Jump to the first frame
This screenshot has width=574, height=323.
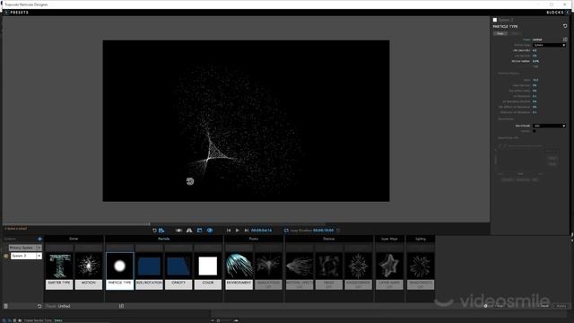coord(229,231)
